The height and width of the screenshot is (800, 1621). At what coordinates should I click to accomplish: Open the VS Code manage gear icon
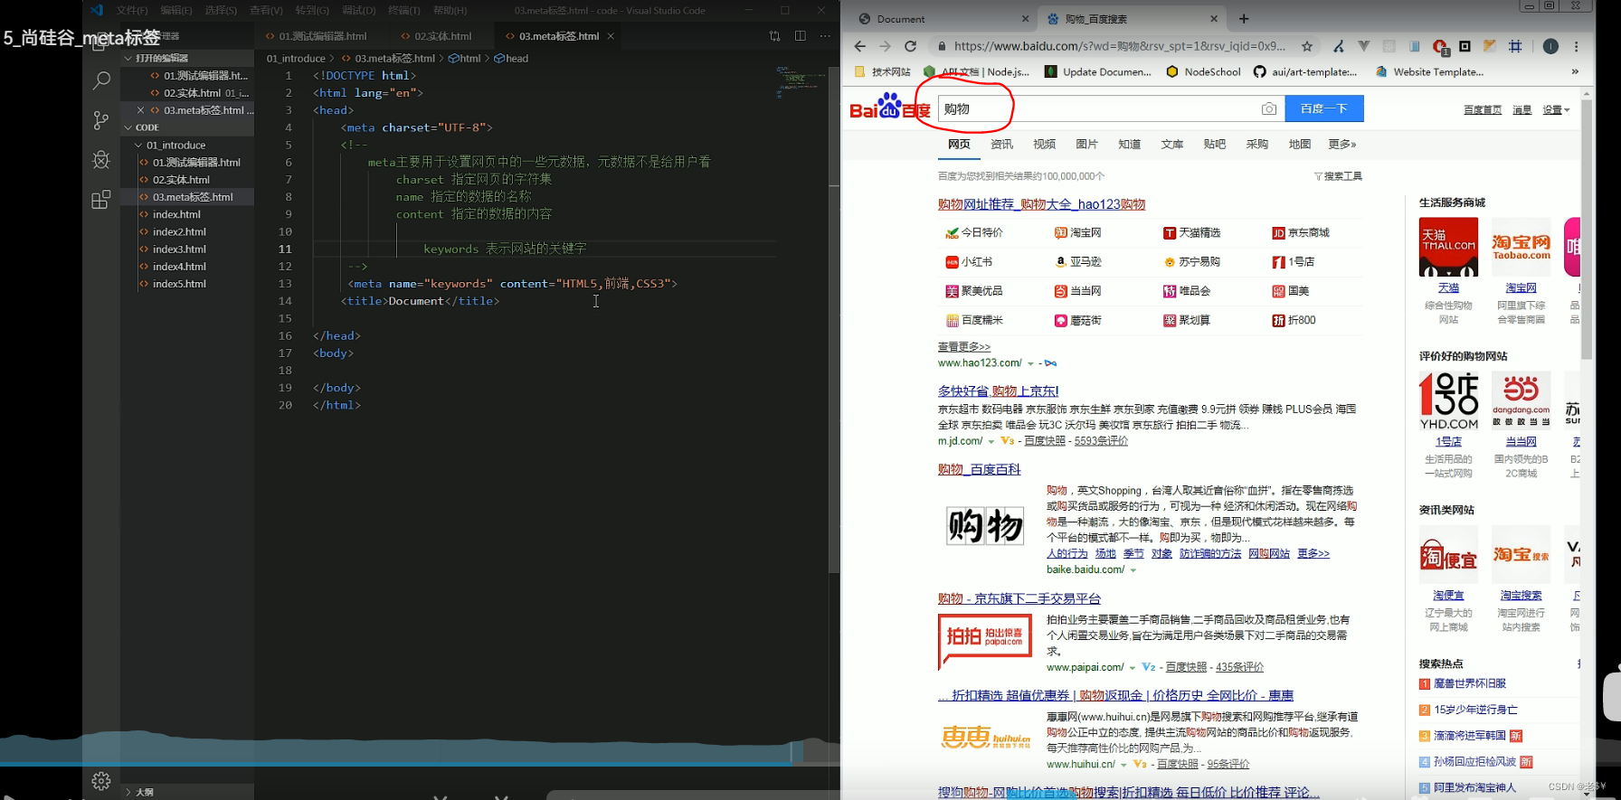coord(101,780)
